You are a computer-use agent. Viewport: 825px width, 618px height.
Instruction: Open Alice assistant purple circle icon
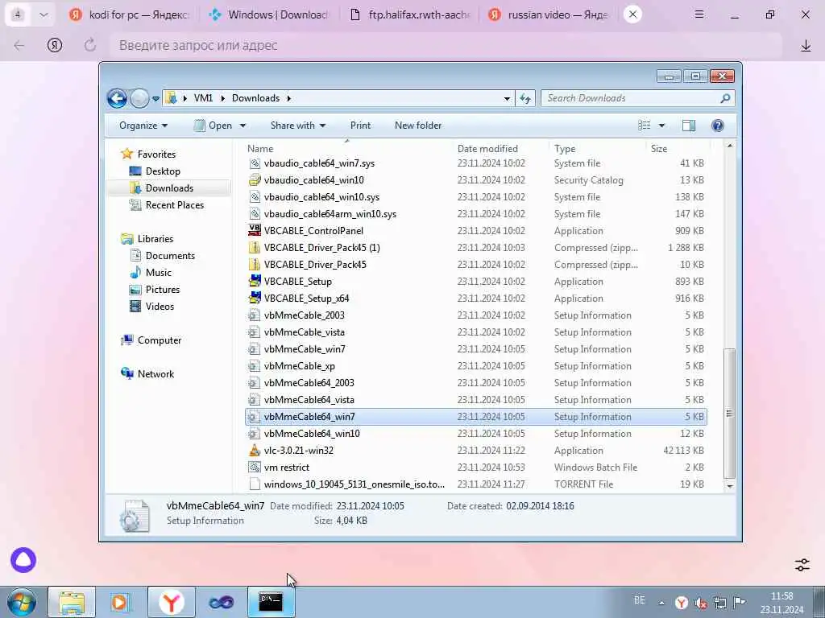click(23, 560)
